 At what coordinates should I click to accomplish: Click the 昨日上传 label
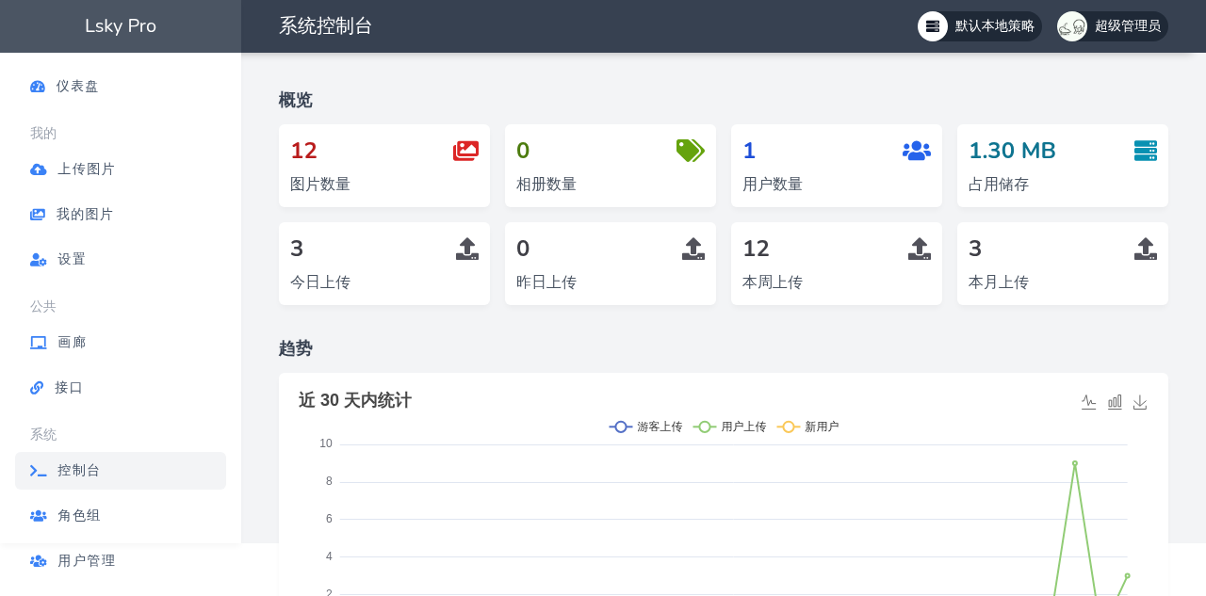coord(546,282)
